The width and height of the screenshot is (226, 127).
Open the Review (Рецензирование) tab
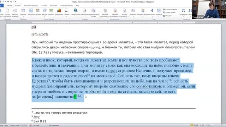click(66, 6)
